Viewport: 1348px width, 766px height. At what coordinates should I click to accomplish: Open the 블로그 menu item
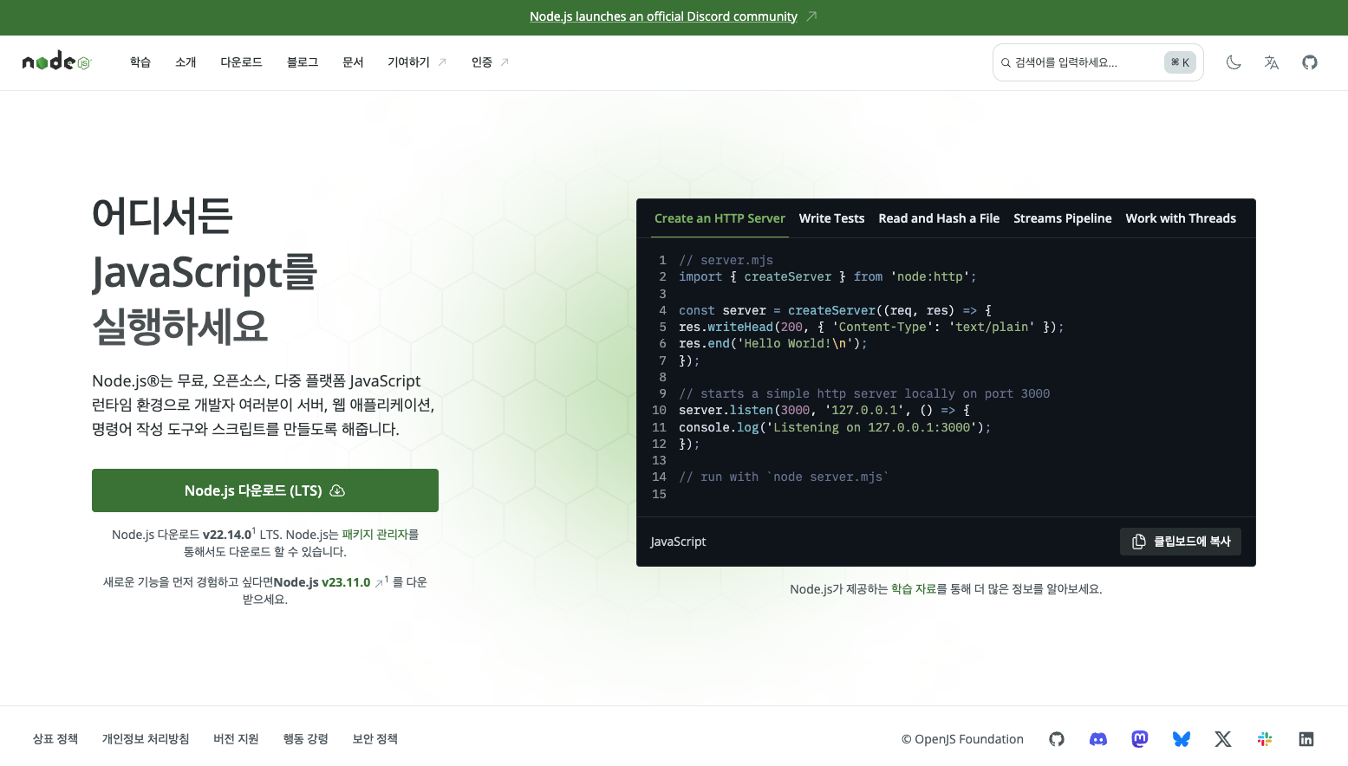pos(303,62)
